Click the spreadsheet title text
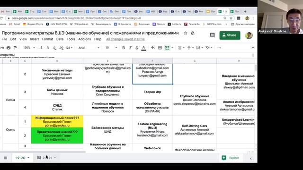303x170 pixels. tap(90, 33)
